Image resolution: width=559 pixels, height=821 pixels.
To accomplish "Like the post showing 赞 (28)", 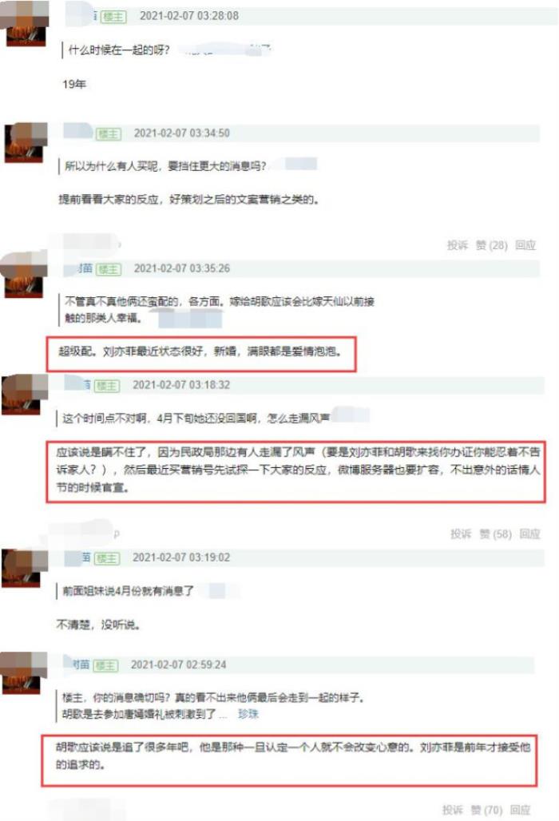I will tap(491, 245).
